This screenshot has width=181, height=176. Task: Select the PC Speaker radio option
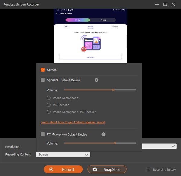[x=49, y=105]
